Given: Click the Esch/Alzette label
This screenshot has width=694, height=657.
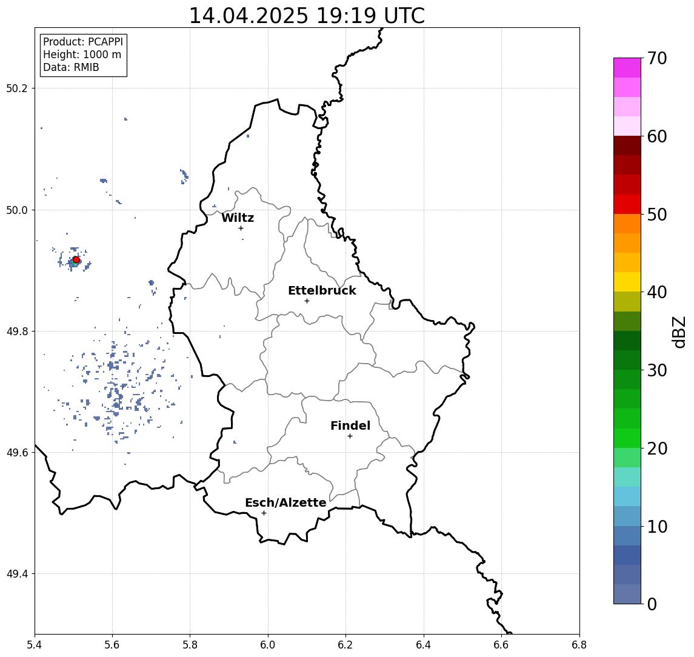Looking at the screenshot, I should [x=285, y=502].
